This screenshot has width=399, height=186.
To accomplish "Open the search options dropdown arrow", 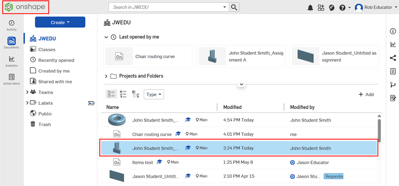I will click(224, 7).
